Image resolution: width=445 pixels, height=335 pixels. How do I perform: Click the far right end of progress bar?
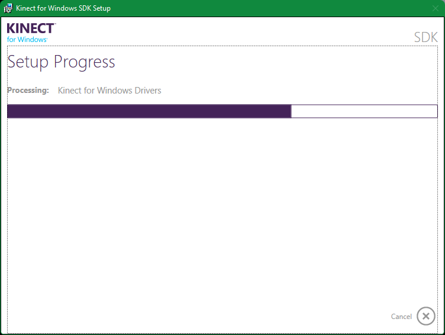point(436,111)
